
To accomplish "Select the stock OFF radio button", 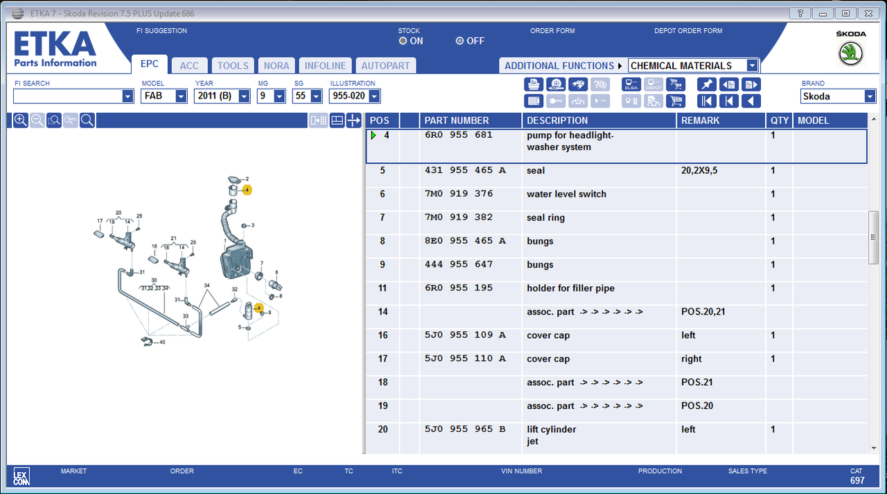I will [459, 41].
